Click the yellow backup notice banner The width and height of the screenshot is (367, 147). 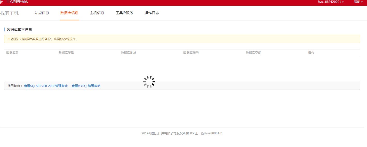click(182, 39)
